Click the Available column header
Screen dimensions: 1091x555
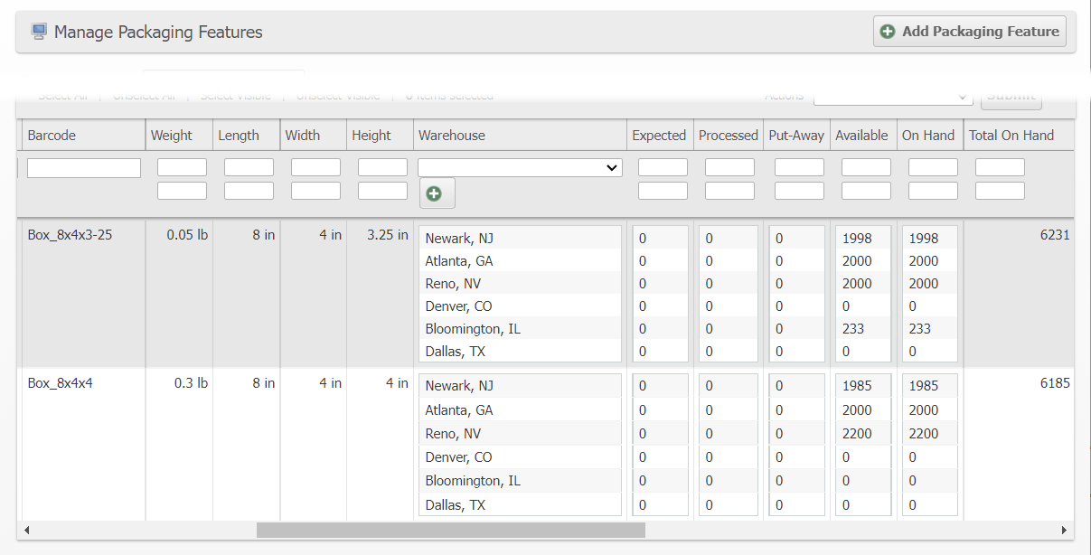[861, 136]
